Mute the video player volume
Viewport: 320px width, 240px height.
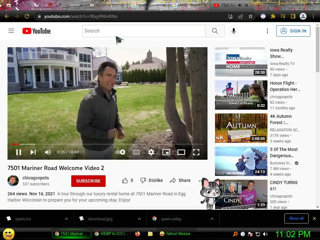point(48,152)
